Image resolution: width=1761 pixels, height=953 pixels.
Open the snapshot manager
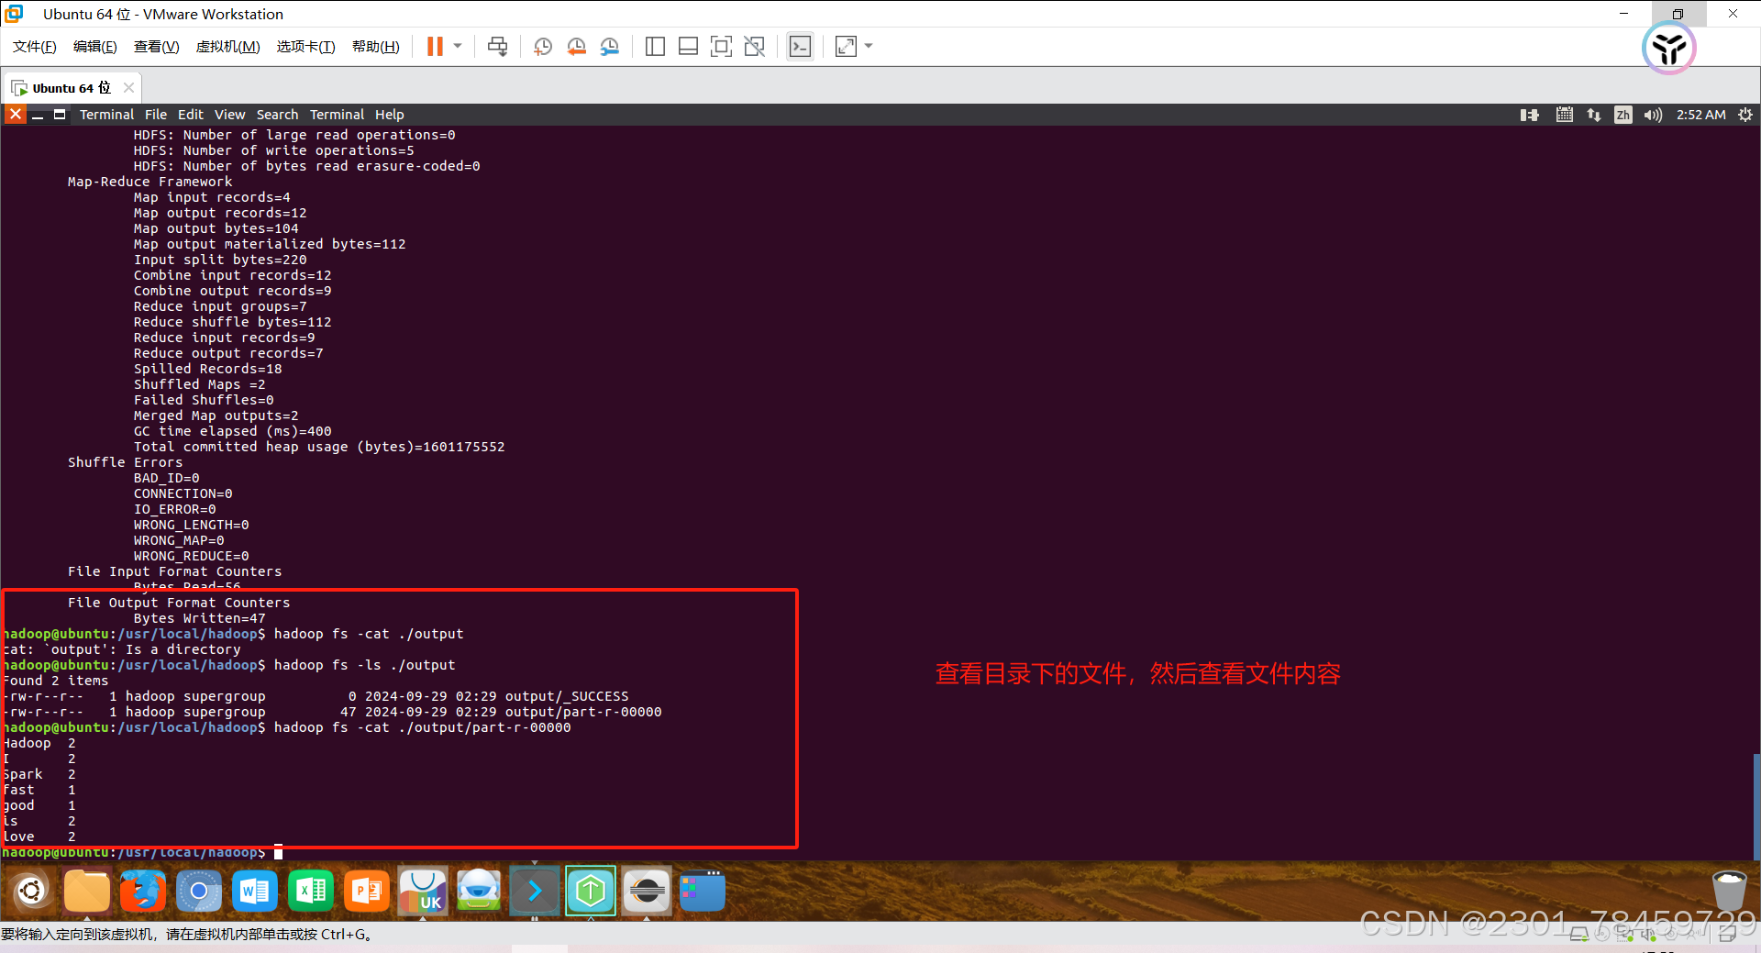point(610,46)
